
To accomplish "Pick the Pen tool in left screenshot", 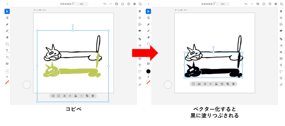I will pyautogui.click(x=7, y=24).
